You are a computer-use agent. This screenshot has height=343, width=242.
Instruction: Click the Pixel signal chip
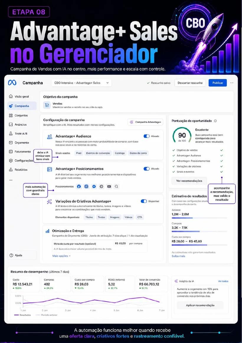click(x=79, y=153)
